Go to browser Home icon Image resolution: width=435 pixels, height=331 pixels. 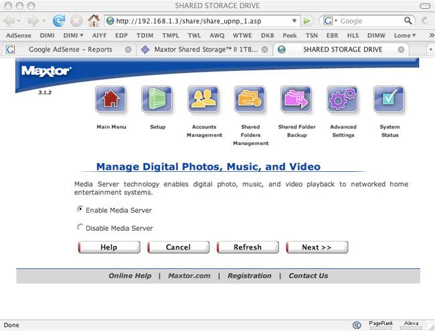tap(94, 21)
